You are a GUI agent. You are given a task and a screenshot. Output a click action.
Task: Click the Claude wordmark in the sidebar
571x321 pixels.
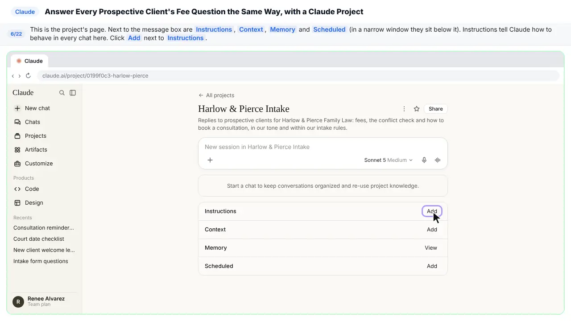23,93
